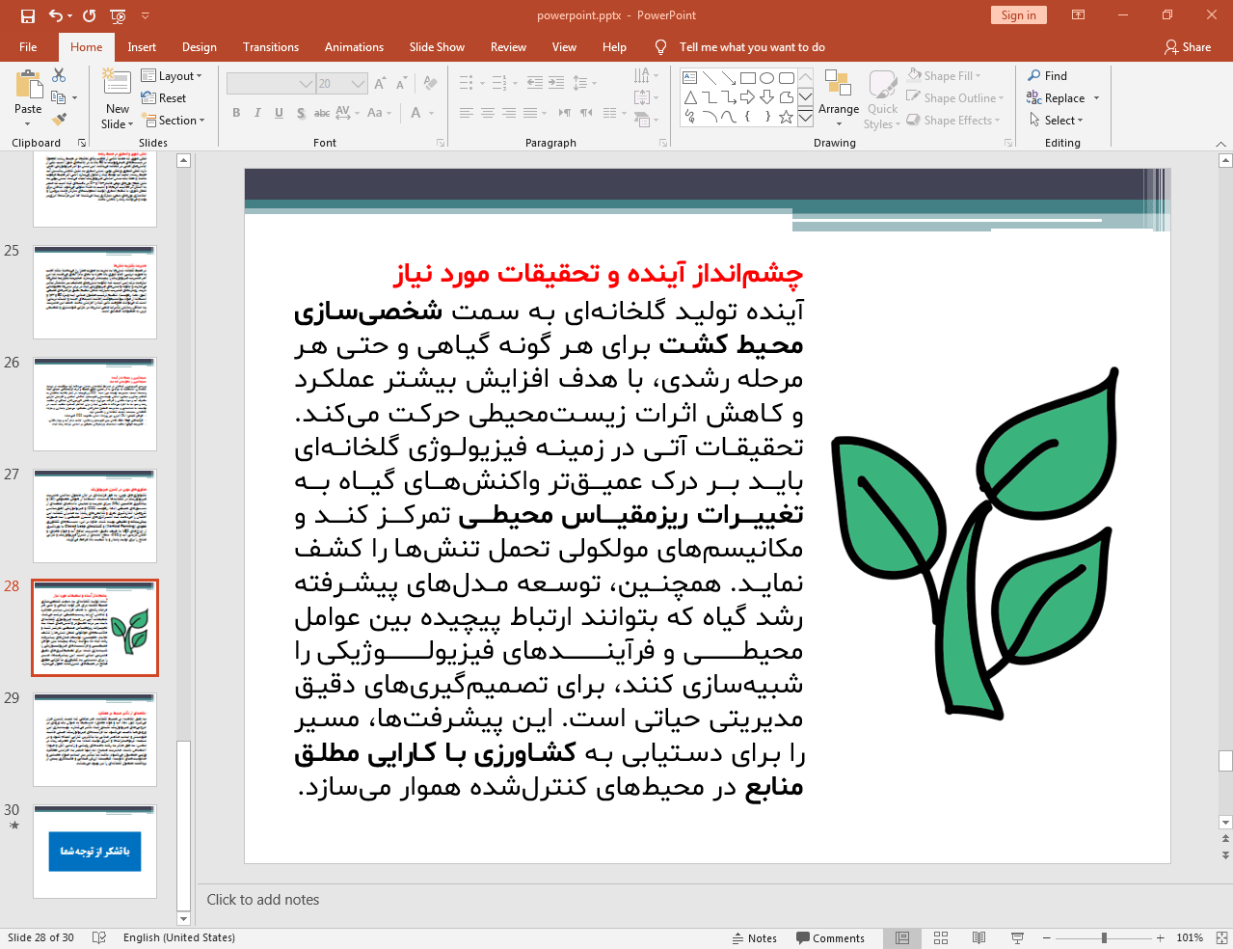Click the Arrange icon in Drawing group
Viewport: 1233px width, 949px height.
(838, 96)
